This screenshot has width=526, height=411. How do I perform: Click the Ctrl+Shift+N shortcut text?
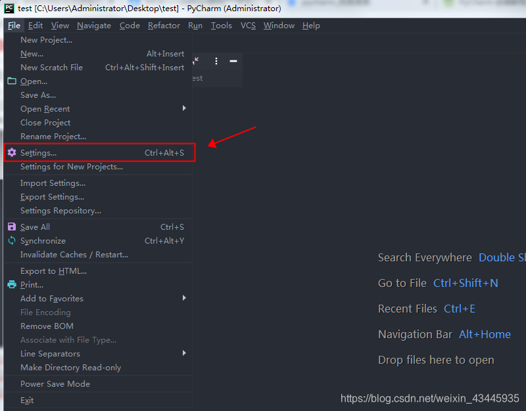[466, 283]
